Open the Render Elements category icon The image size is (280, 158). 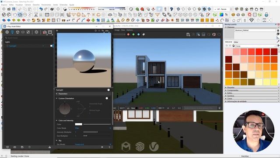(x=23, y=32)
